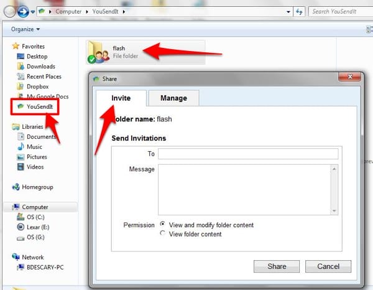The image size is (373, 290).
Task: Open the Downloads folder in Favorites
Action: [20, 67]
